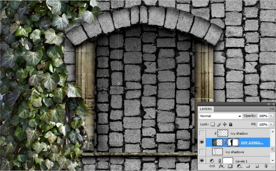Lock transparent pixels in Layers panel
This screenshot has width=276, height=171.
click(x=213, y=124)
